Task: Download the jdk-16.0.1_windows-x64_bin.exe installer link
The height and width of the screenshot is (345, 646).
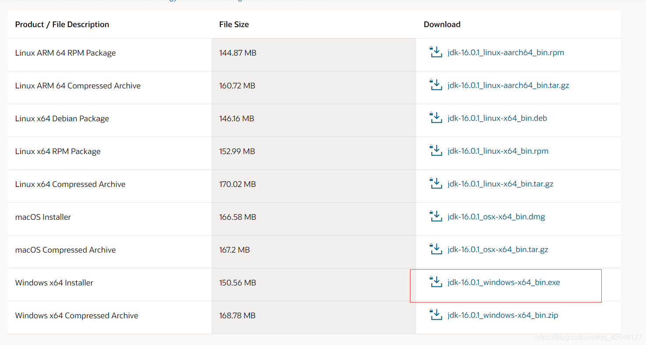Action: point(504,282)
